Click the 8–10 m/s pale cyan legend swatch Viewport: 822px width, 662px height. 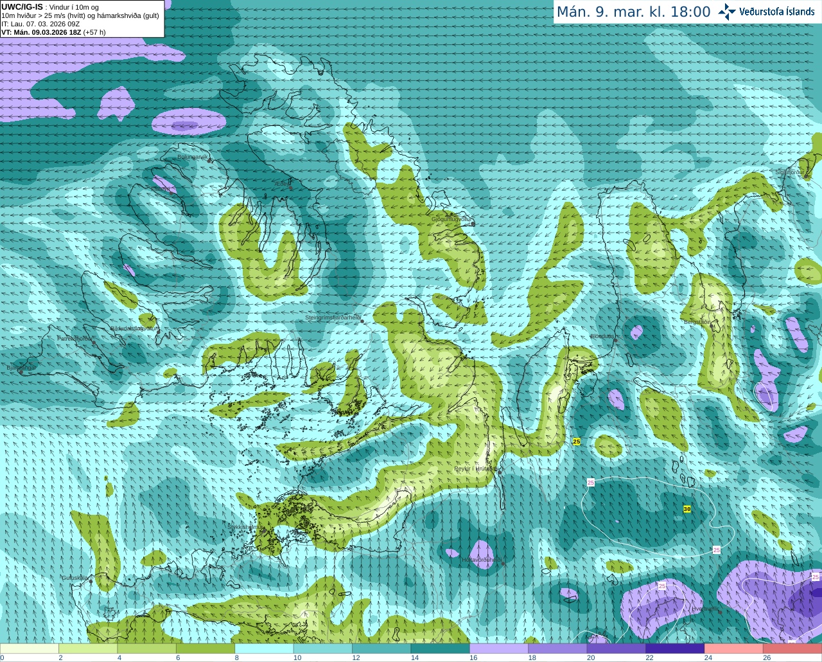(264, 649)
